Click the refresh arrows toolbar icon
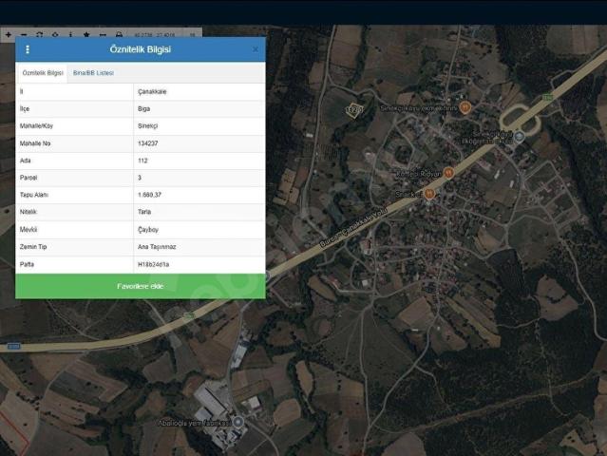The height and width of the screenshot is (456, 607). click(40, 35)
